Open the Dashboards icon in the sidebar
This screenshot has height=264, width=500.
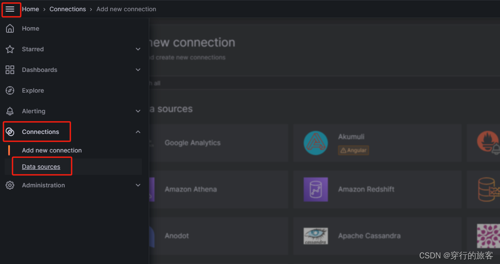click(10, 70)
